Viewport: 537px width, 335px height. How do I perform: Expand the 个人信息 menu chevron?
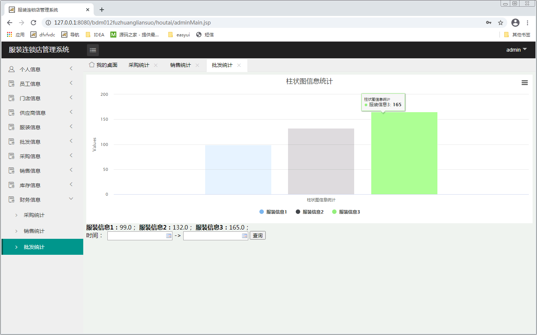71,68
